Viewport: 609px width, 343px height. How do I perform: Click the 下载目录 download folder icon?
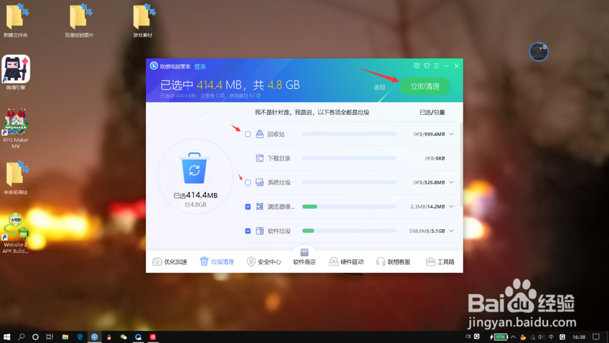[259, 158]
